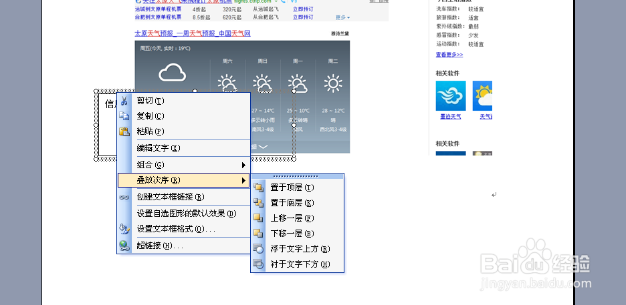Click the 旅游指数: label
Viewport: 626px width, 305px height.
click(x=448, y=17)
